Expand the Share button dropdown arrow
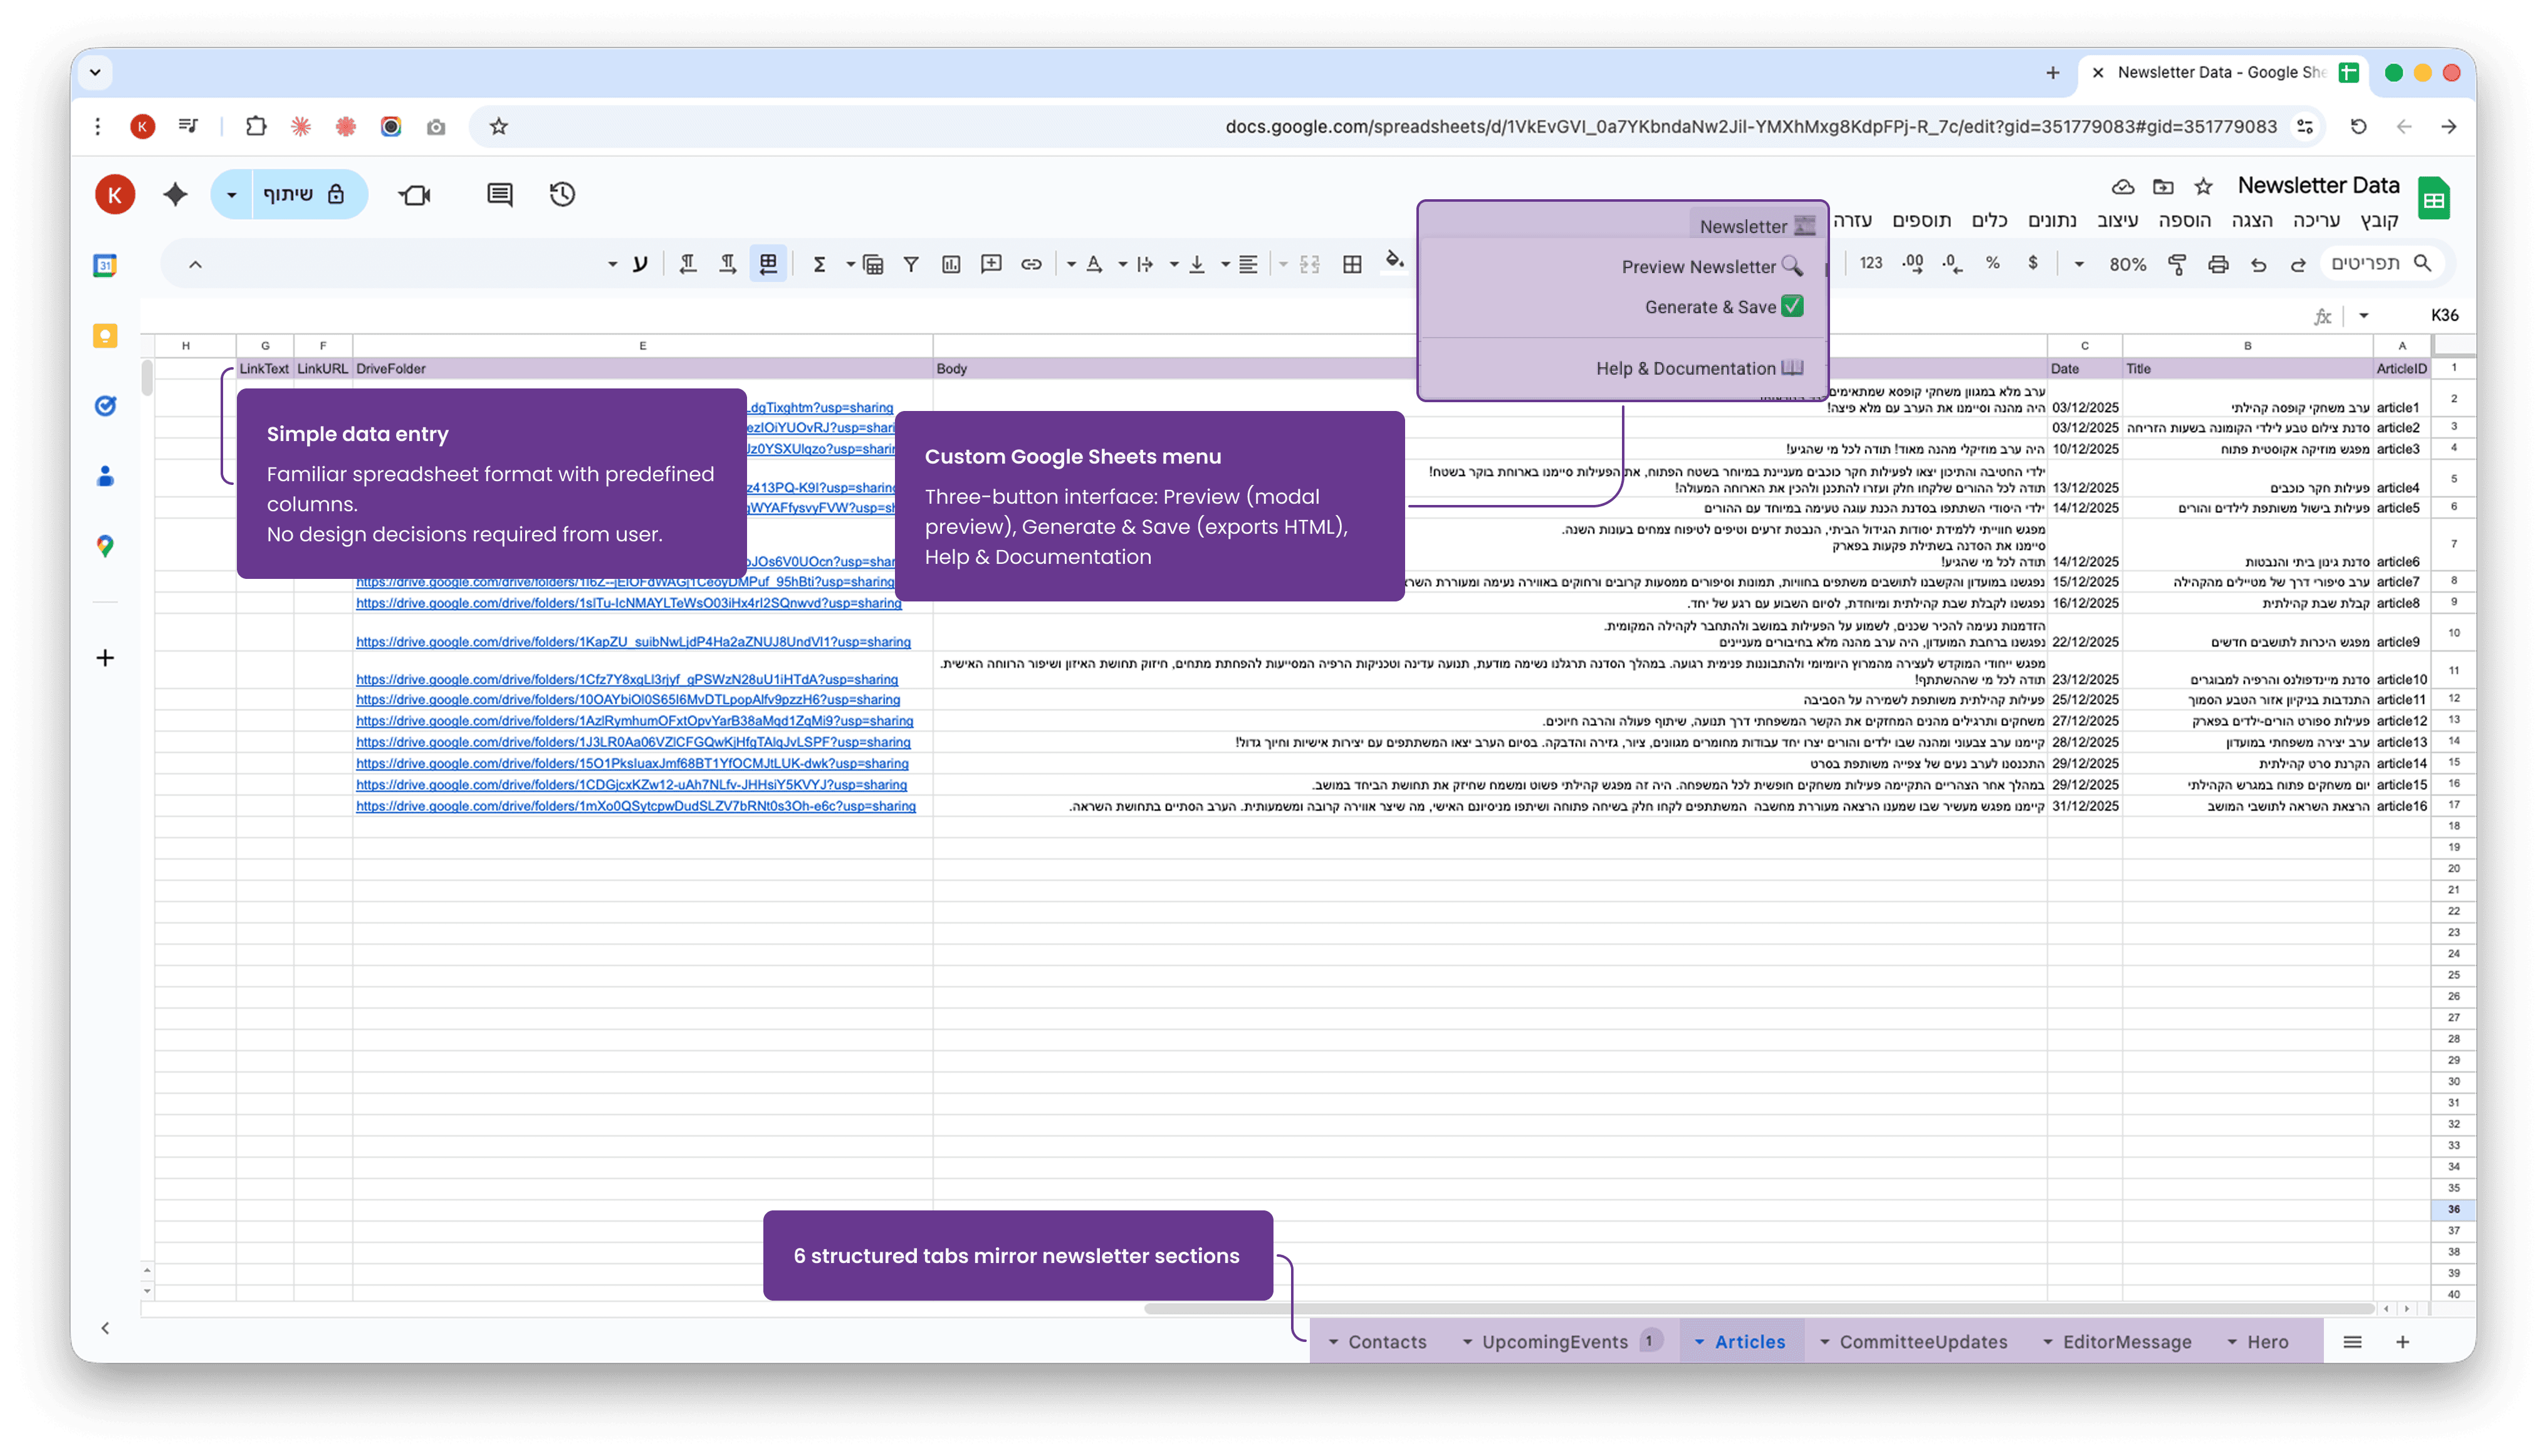Image resolution: width=2547 pixels, height=1456 pixels. pyautogui.click(x=232, y=194)
